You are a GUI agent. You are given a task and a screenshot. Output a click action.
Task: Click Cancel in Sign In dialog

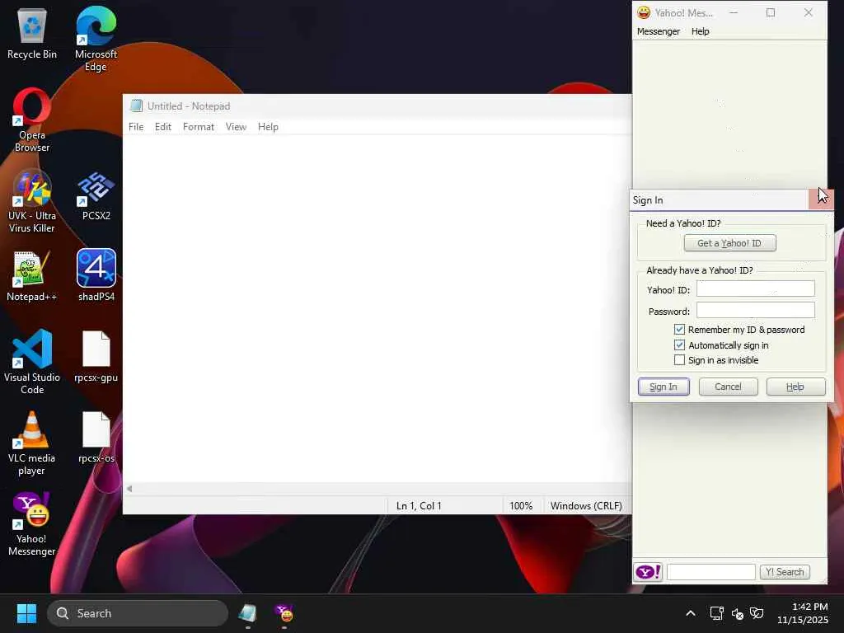pos(729,387)
